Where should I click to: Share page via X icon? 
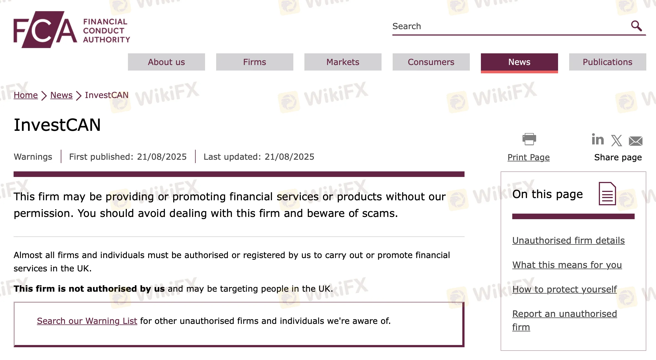616,141
